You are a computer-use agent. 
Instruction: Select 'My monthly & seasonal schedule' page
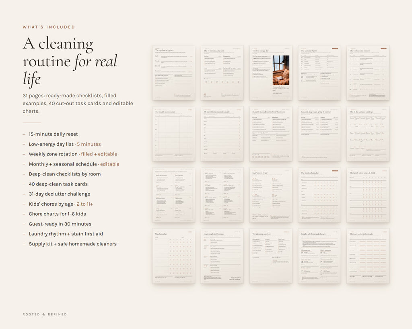[222, 134]
